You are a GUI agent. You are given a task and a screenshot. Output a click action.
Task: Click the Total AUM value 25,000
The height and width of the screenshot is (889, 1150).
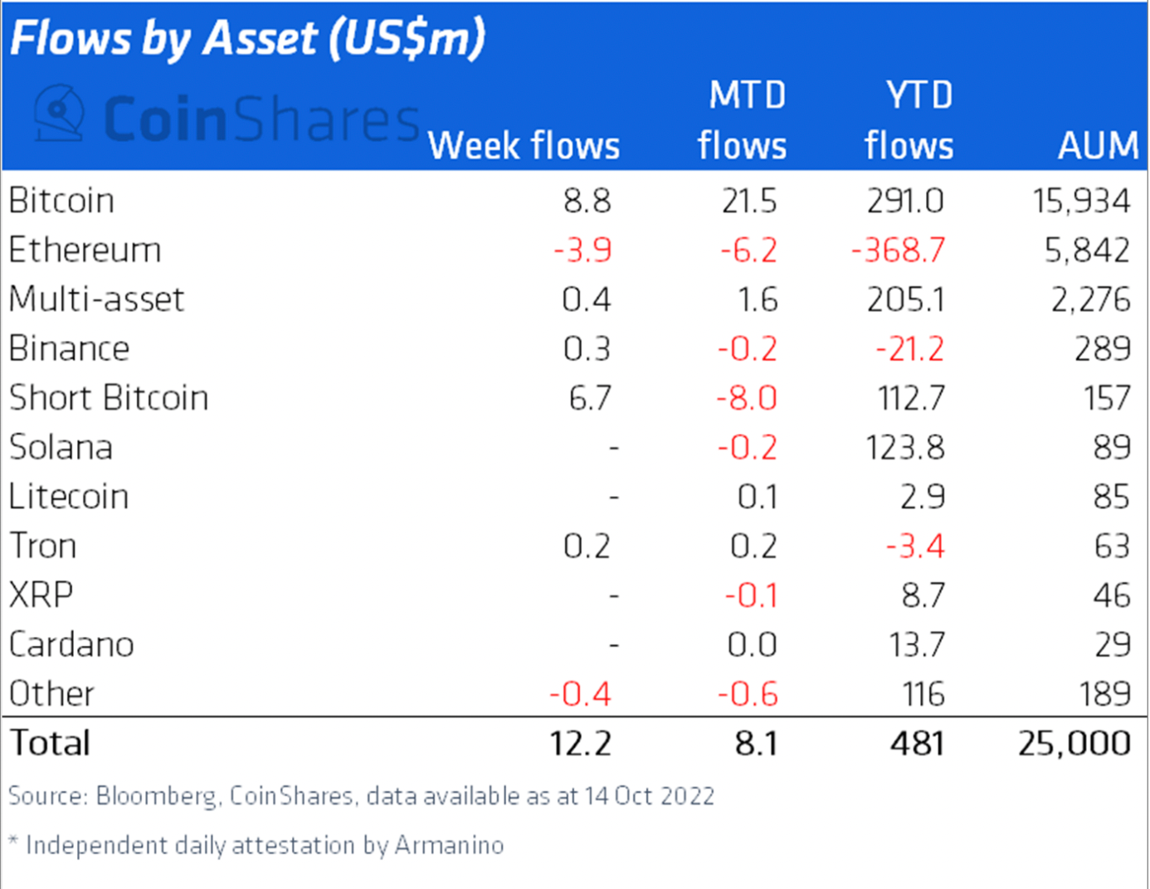click(1074, 743)
